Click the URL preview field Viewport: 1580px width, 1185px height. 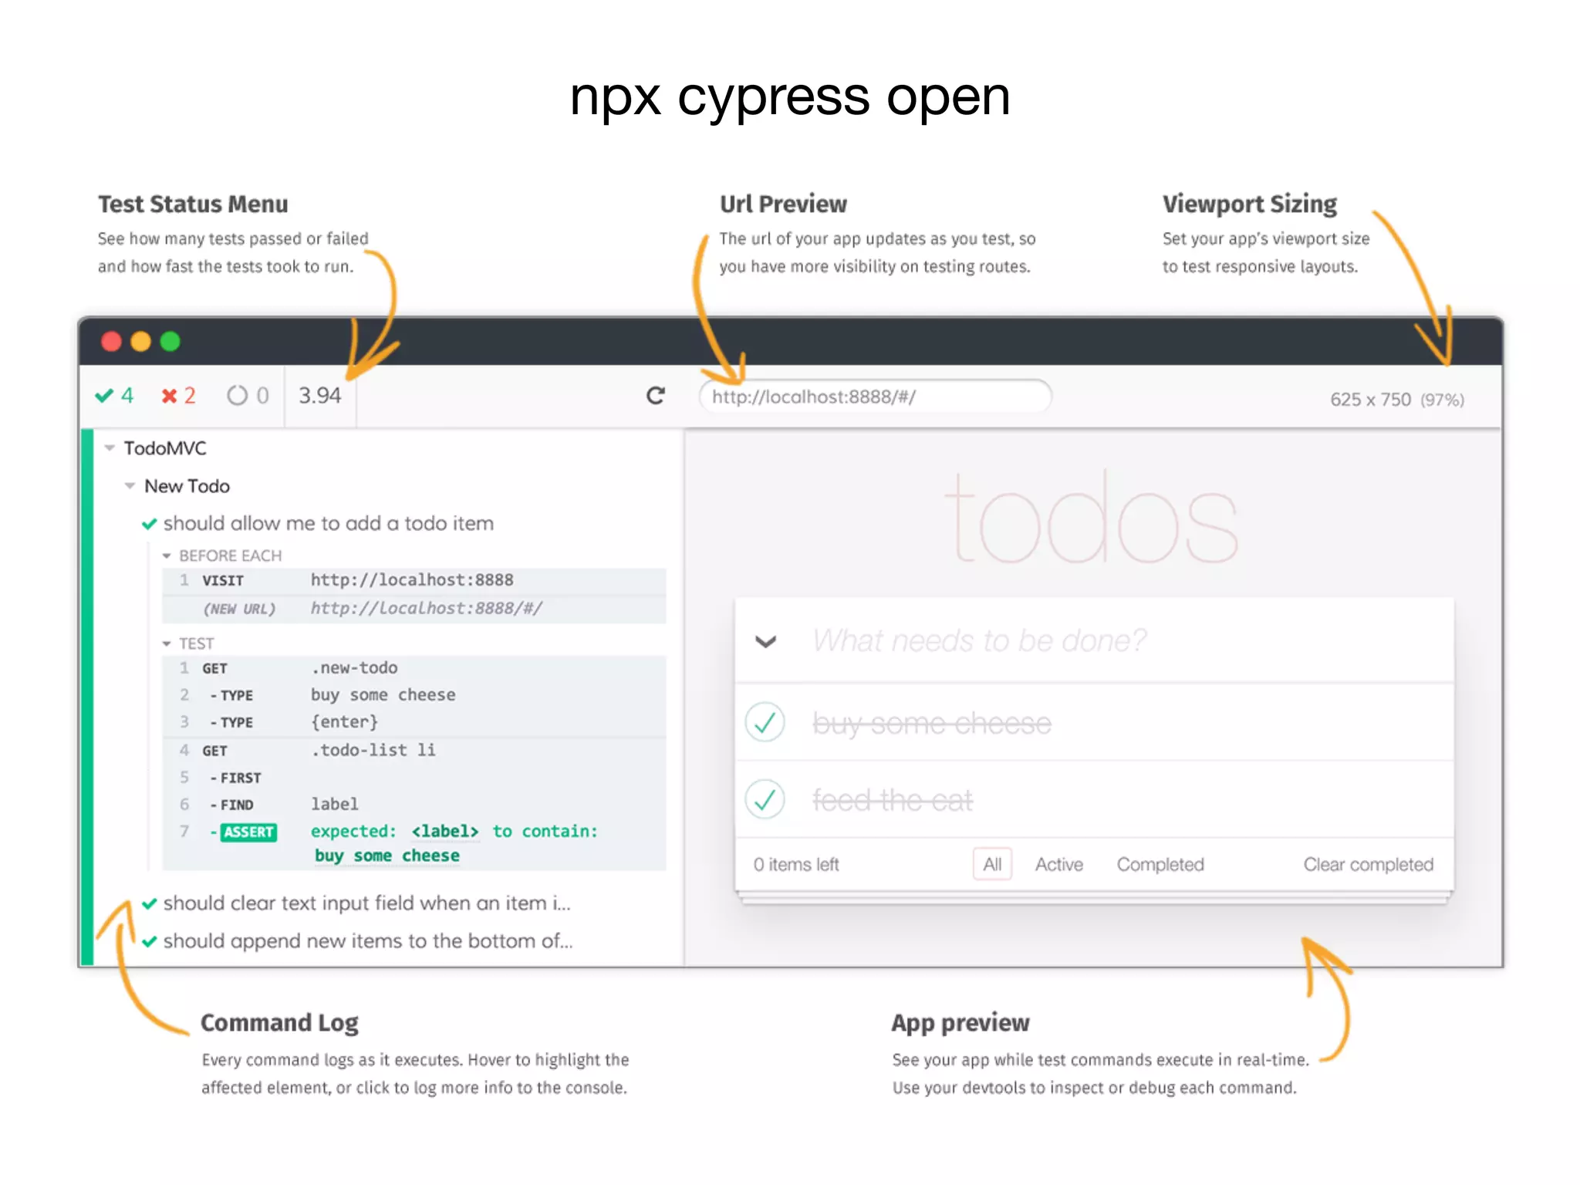(874, 397)
